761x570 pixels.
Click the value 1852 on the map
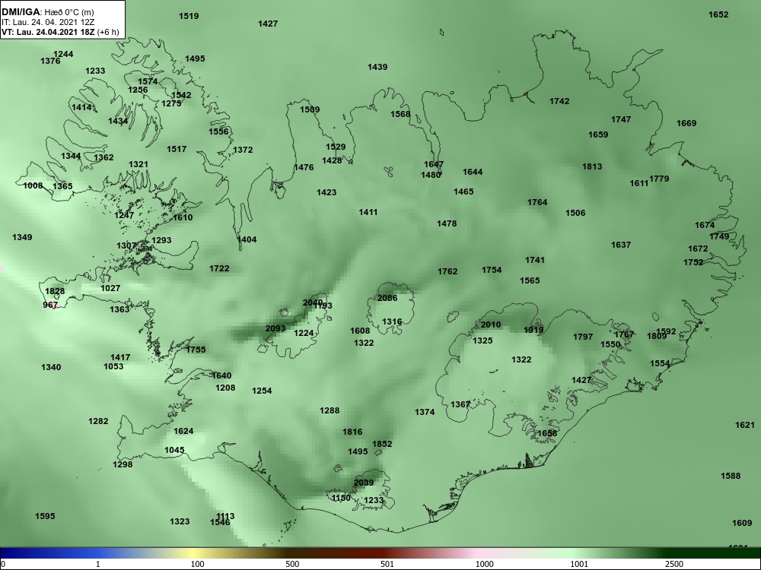(x=382, y=444)
